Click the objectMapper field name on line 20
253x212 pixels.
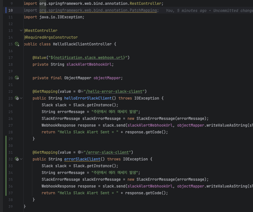pos(107,78)
